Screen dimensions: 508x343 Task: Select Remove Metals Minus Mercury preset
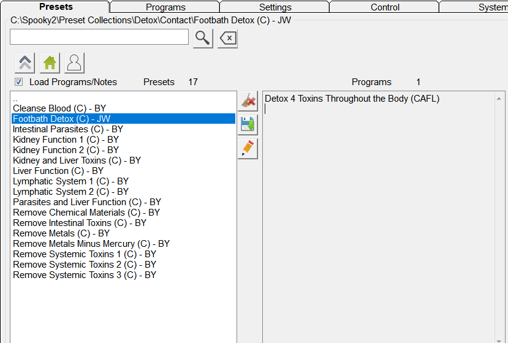coord(91,244)
